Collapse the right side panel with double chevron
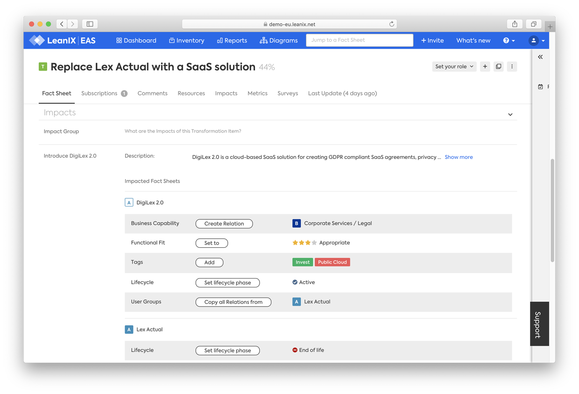579x394 pixels. point(540,57)
